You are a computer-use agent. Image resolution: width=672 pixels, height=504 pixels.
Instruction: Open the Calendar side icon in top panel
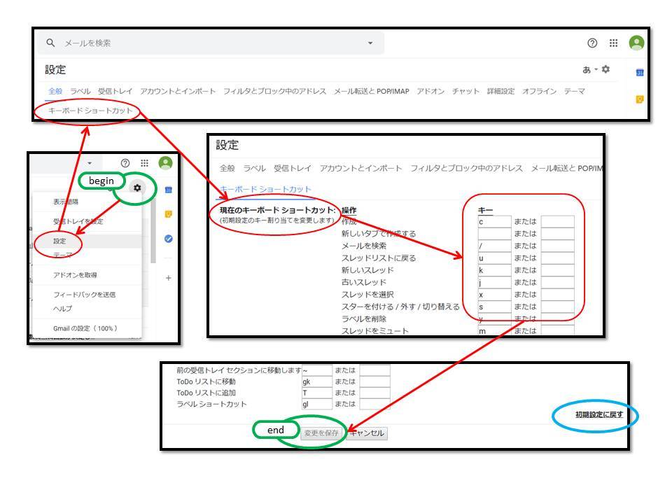point(640,72)
